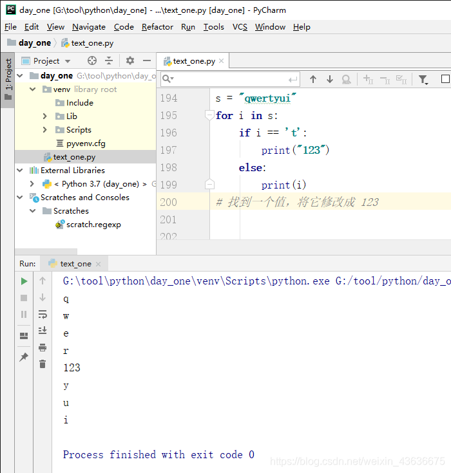Go to next search occurrence arrow
This screenshot has height=473, width=451.
point(330,79)
